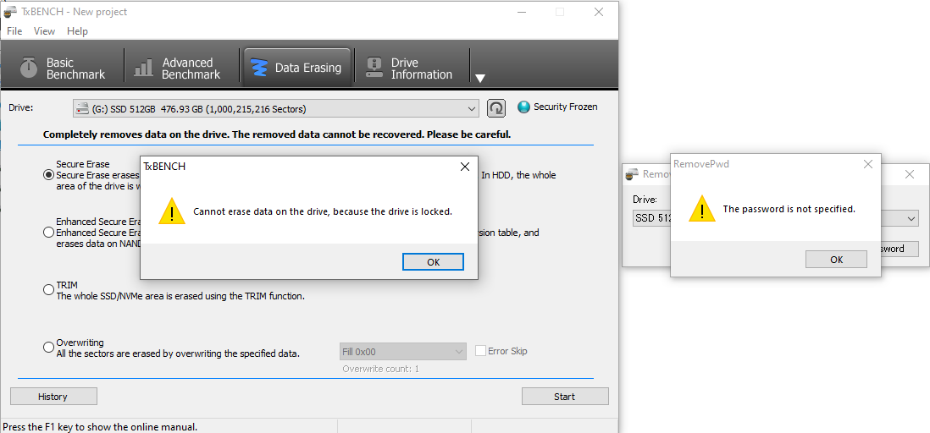Expand the Fill 0x00 pattern dropdown
This screenshot has width=930, height=433.
click(x=458, y=352)
